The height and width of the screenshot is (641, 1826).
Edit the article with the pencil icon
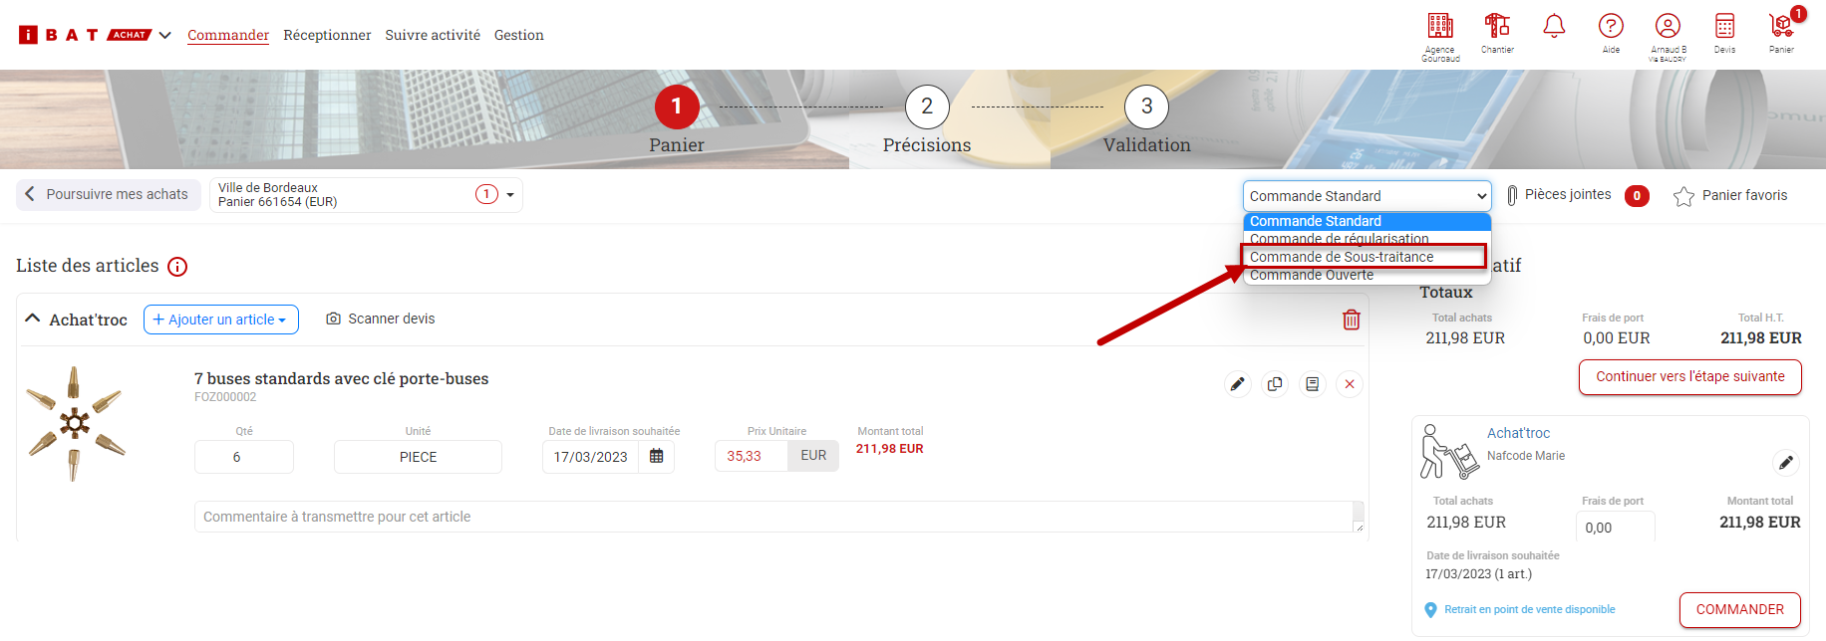[1237, 384]
